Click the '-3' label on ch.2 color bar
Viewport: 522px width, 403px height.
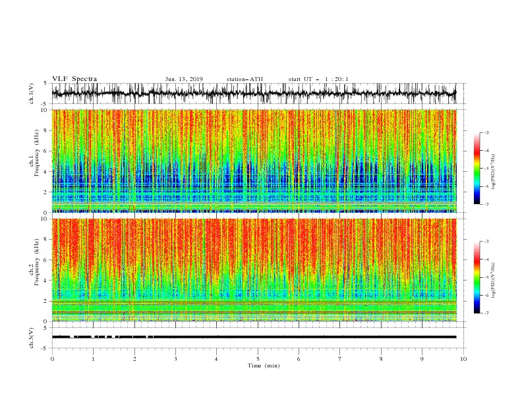486,242
